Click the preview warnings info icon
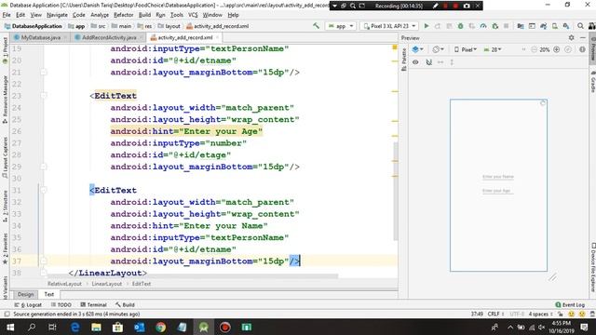 point(582,49)
